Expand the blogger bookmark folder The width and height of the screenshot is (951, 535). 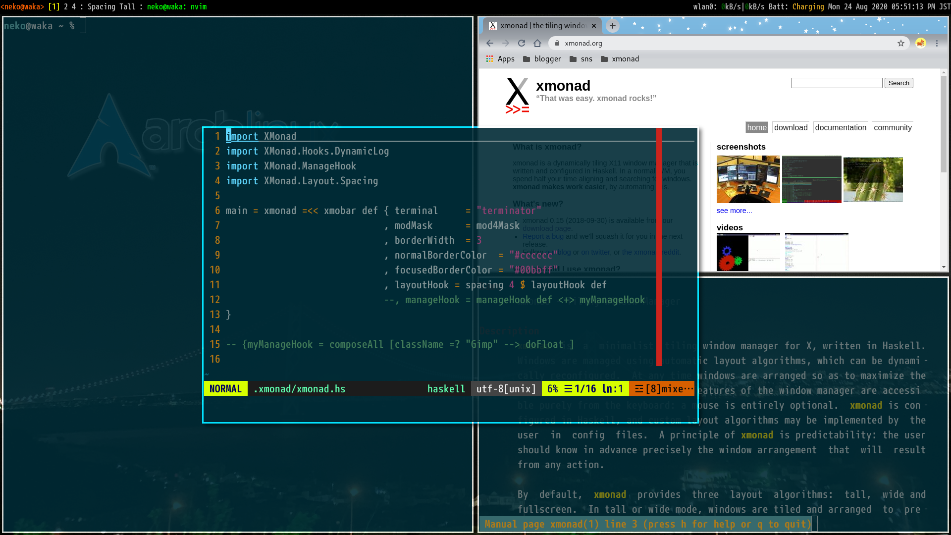coord(542,59)
